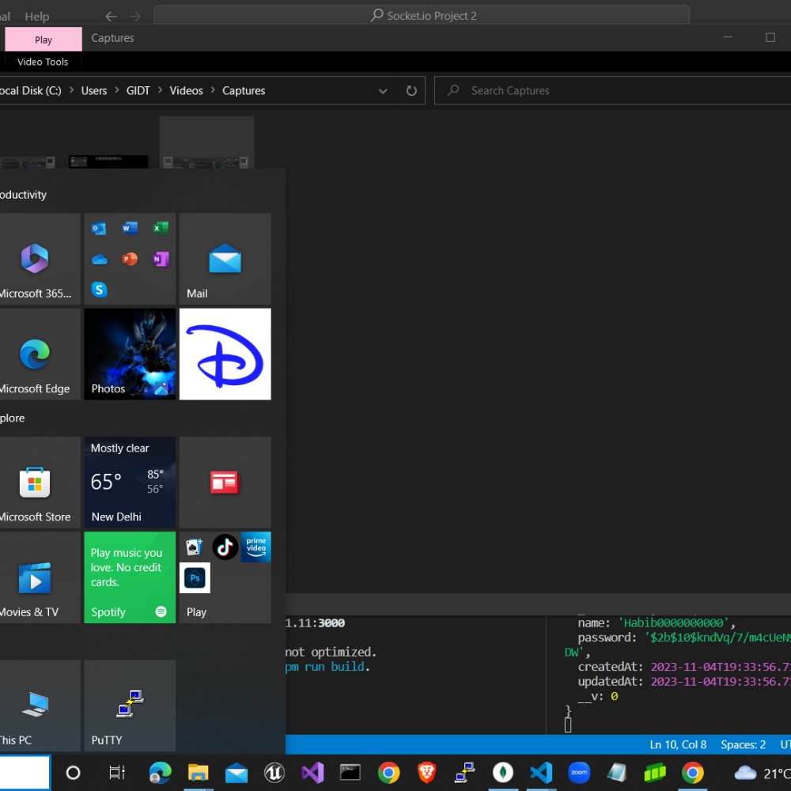Image resolution: width=791 pixels, height=791 pixels.
Task: Open OneNote from the Office tile group
Action: [161, 259]
